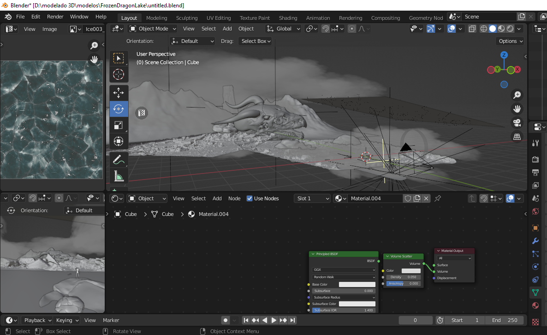Open the Keying dropdown in timeline
The image size is (547, 335).
[66, 320]
